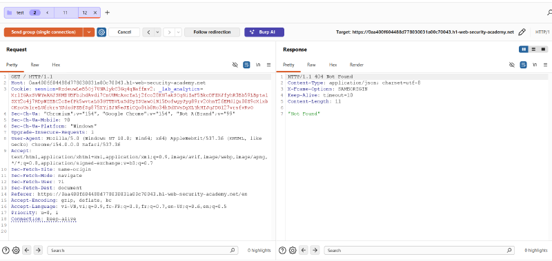Image resolution: width=552 pixels, height=261 pixels.
Task: Click magnifier icon in Request search box
Action: tap(233, 251)
